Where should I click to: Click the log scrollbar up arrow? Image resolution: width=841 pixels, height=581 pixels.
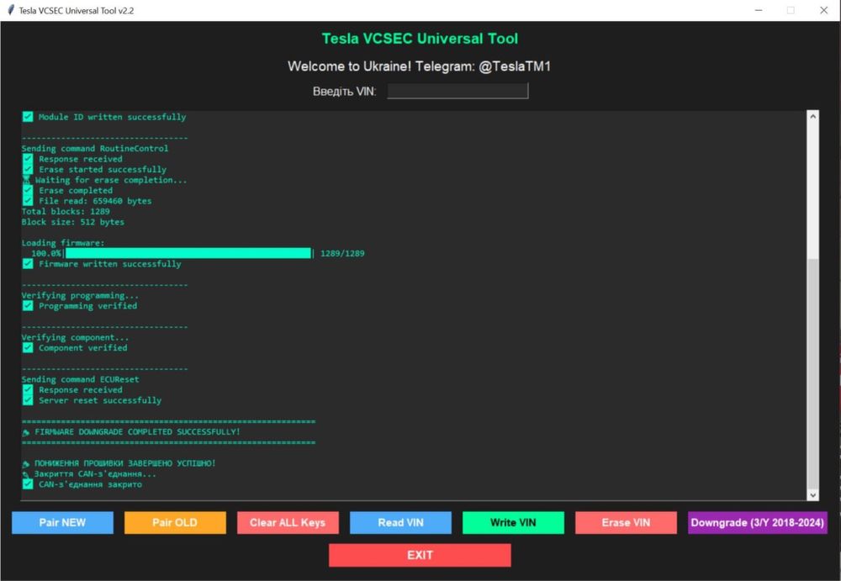(813, 116)
